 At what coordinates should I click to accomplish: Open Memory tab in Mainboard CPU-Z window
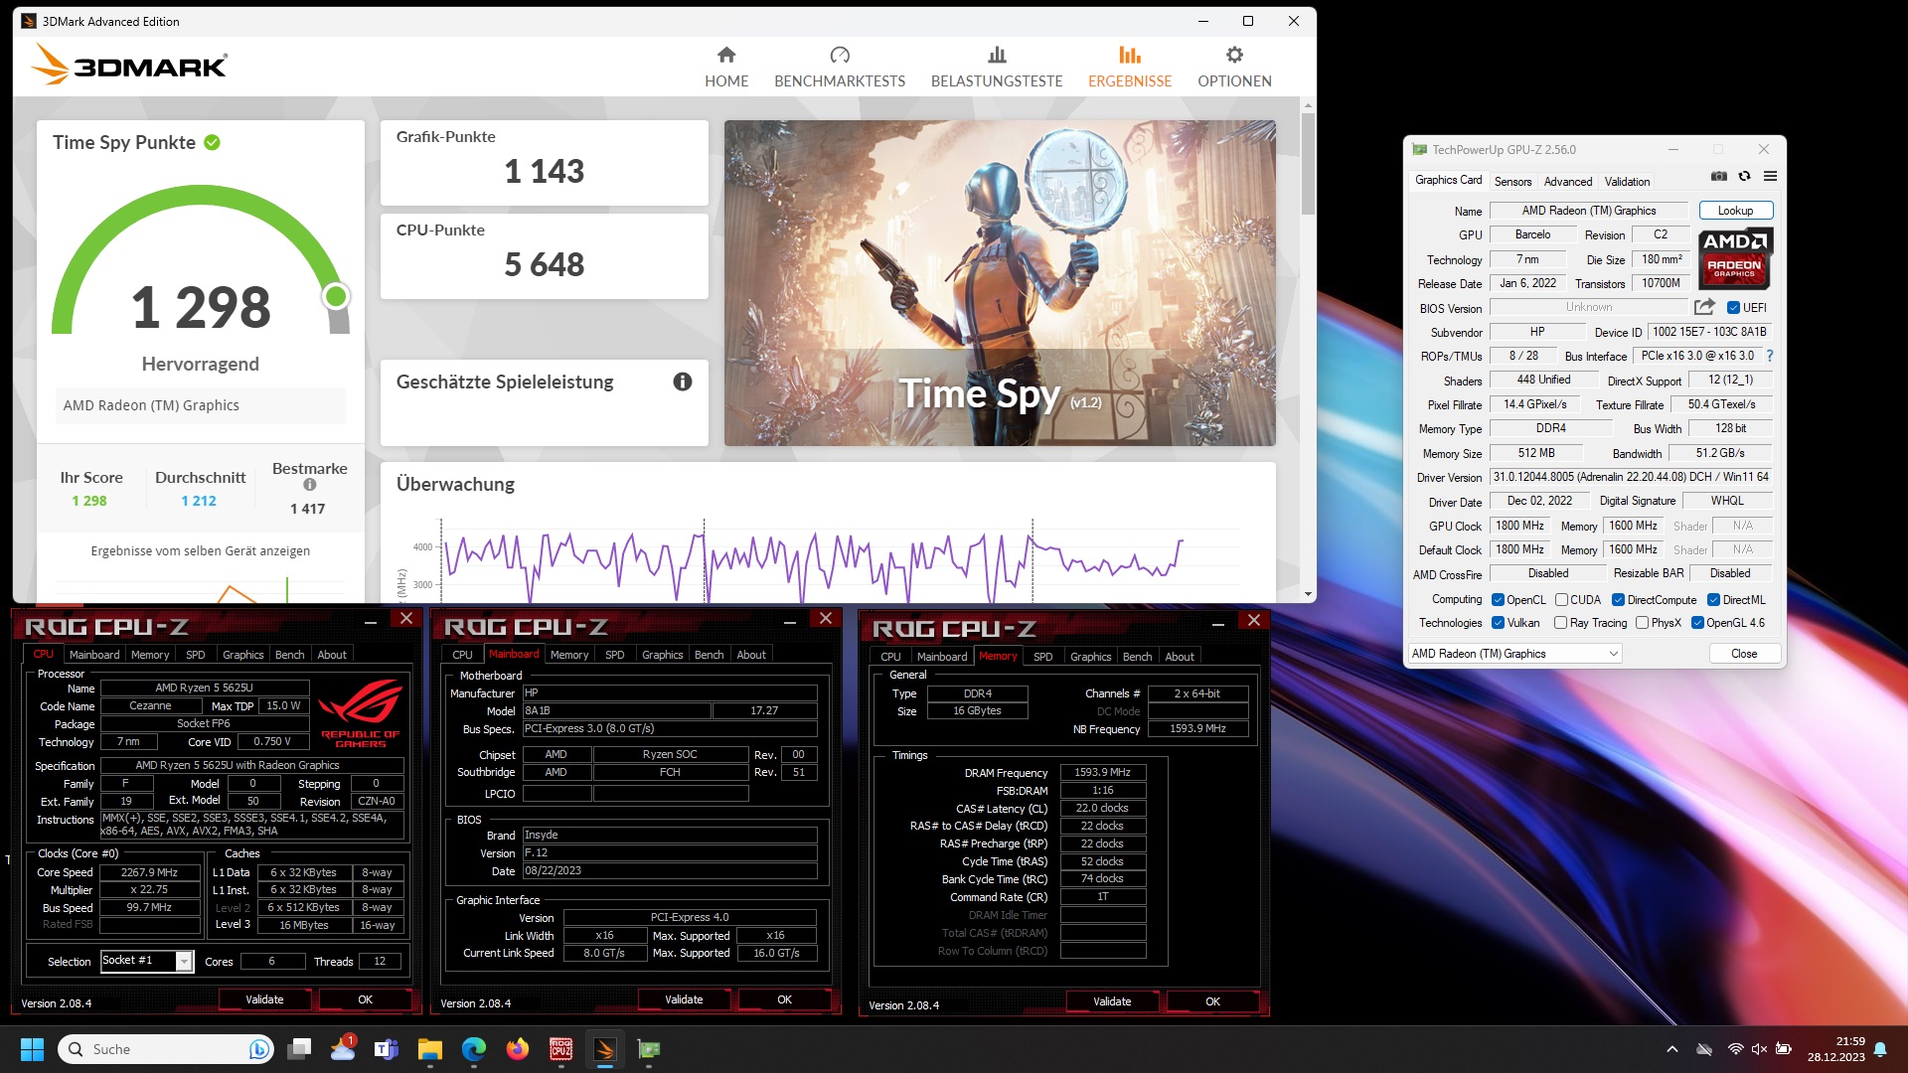click(569, 655)
